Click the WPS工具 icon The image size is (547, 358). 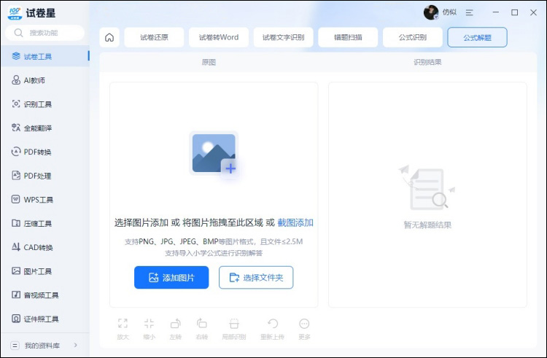click(x=16, y=199)
